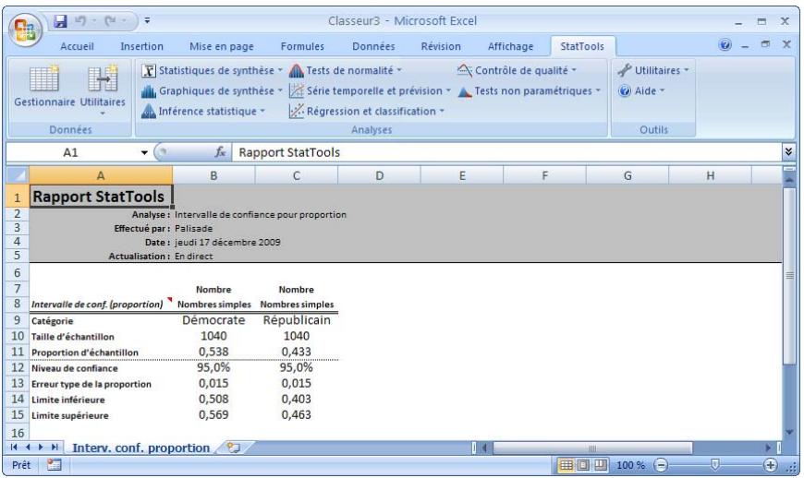Click the Name Box showing A1
The width and height of the screenshot is (804, 478).
pos(71,152)
